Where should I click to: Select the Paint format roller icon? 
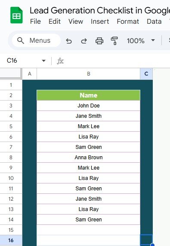coord(114,41)
